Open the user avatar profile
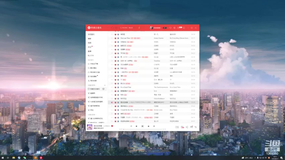Image resolution: width=285 pixels, height=160 pixels. [151, 28]
